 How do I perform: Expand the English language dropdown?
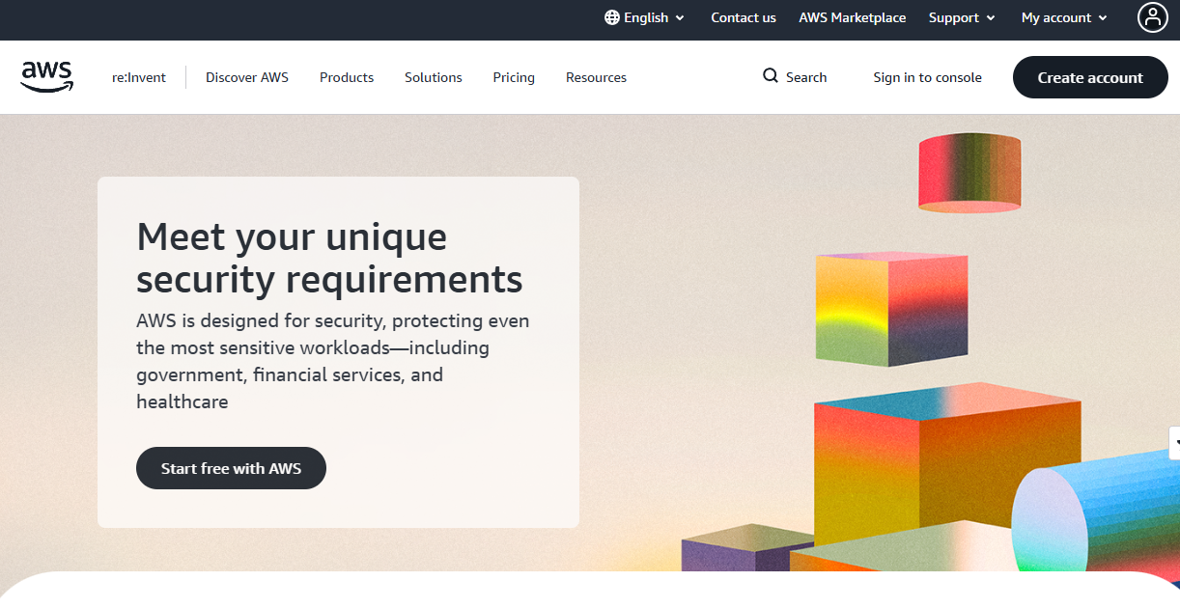[x=645, y=17]
